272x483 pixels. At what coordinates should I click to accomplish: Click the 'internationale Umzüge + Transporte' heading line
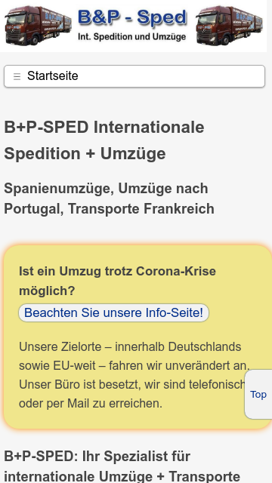click(122, 476)
